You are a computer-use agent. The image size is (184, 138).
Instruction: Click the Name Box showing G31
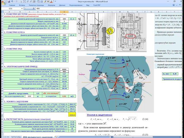click(10, 9)
